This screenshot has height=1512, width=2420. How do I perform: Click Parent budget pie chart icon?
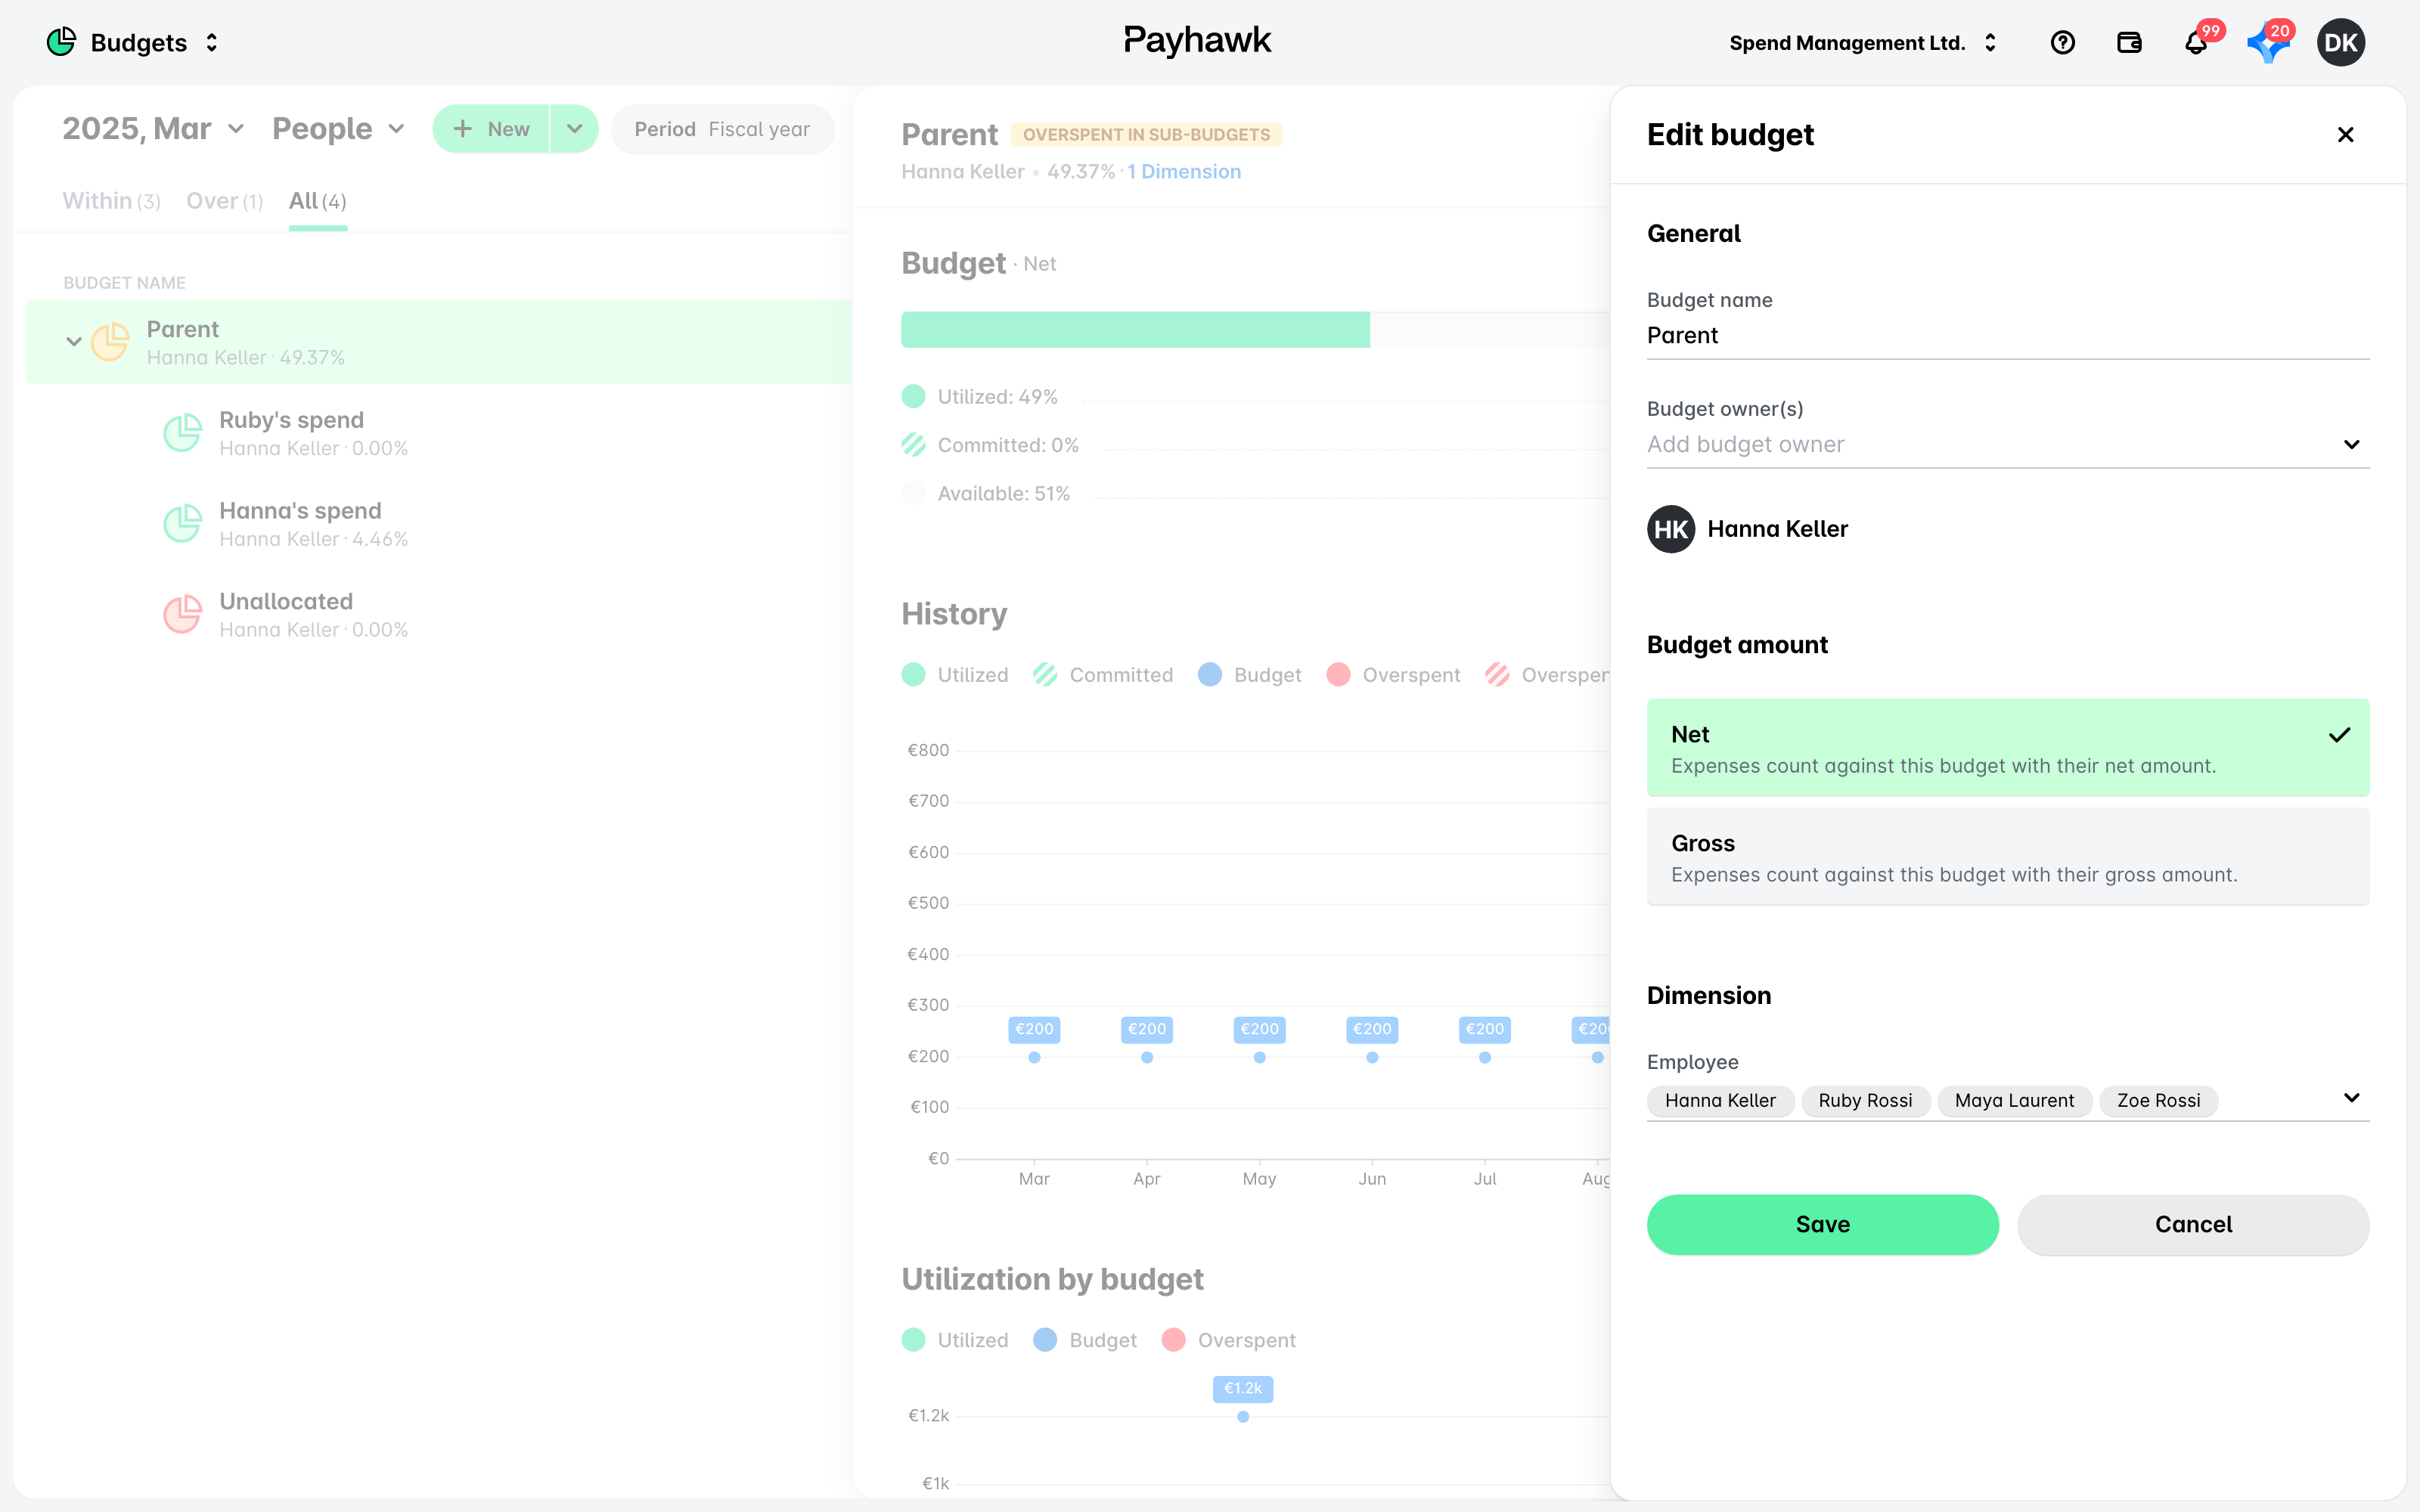tap(110, 341)
